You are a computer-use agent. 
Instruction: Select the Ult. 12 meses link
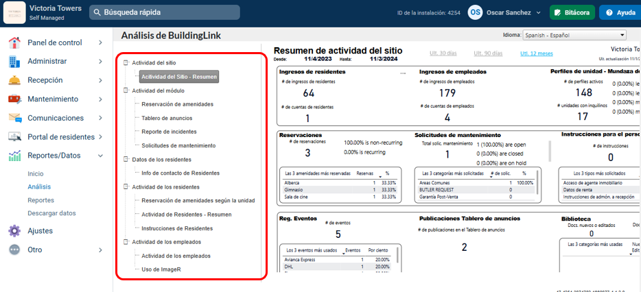pyautogui.click(x=537, y=53)
